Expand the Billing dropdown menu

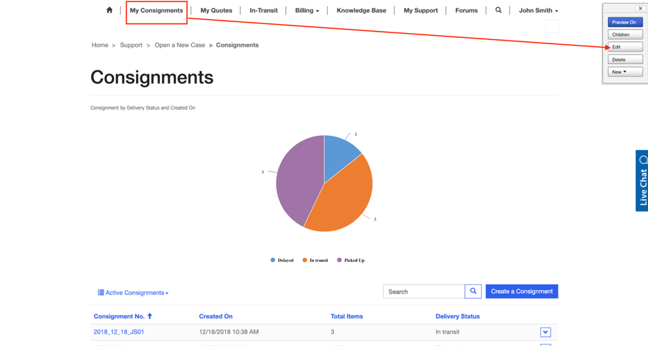click(307, 11)
